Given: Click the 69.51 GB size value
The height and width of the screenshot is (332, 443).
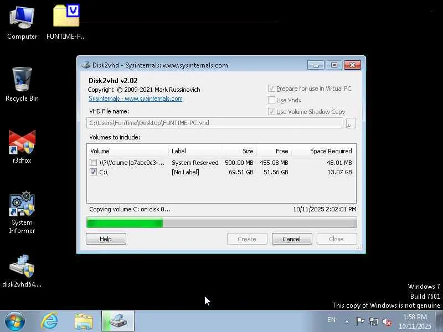Looking at the screenshot, I should (x=241, y=172).
